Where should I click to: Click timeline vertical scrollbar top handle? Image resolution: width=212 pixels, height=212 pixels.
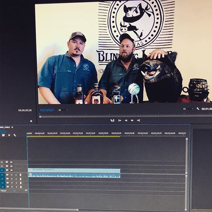(x=187, y=139)
